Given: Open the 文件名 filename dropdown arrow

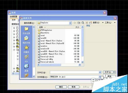Looking at the screenshot, I should click(100, 72).
